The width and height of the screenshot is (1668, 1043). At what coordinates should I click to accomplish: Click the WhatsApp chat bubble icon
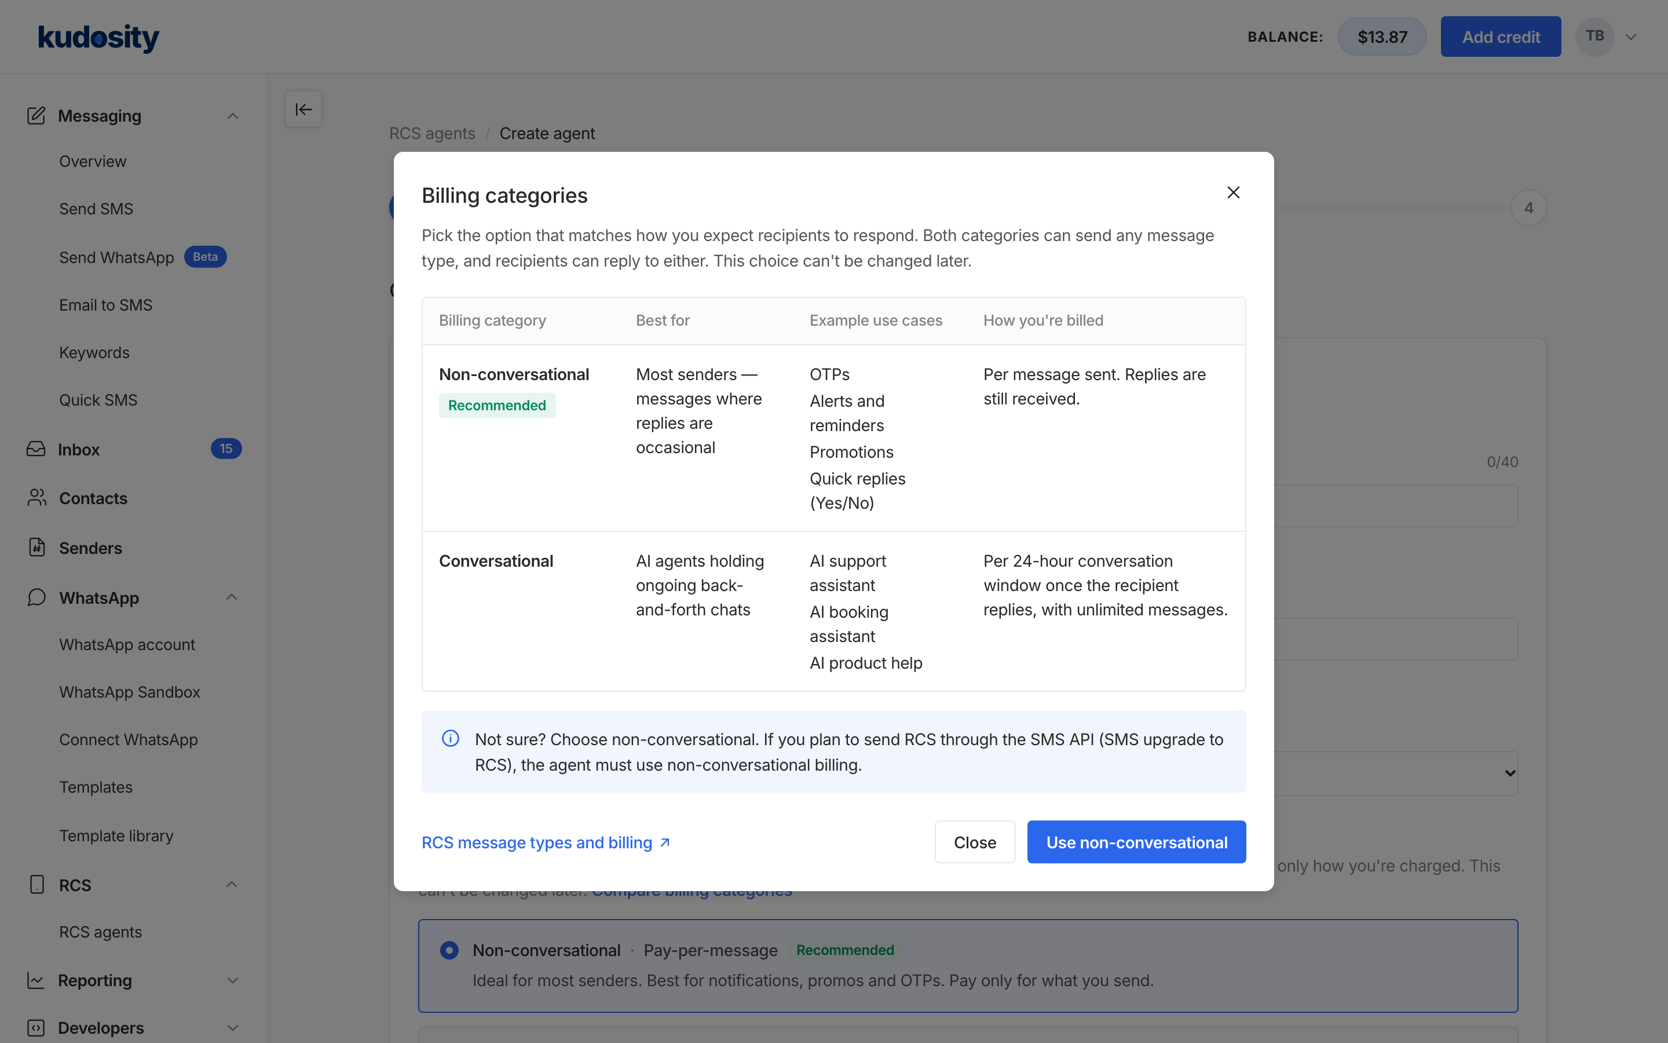pyautogui.click(x=36, y=597)
